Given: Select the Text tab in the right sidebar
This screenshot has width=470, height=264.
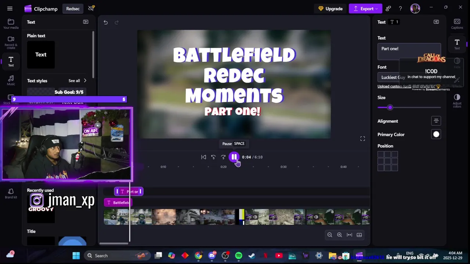Looking at the screenshot, I should [x=457, y=44].
